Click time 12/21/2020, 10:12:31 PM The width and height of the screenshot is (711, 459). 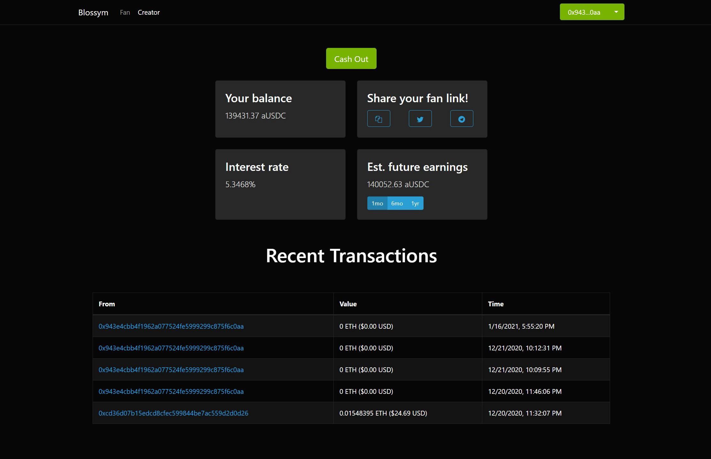click(525, 348)
